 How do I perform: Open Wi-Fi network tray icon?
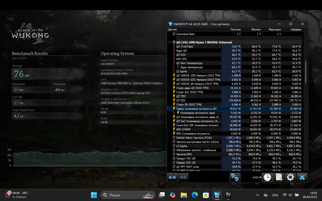tap(285, 195)
